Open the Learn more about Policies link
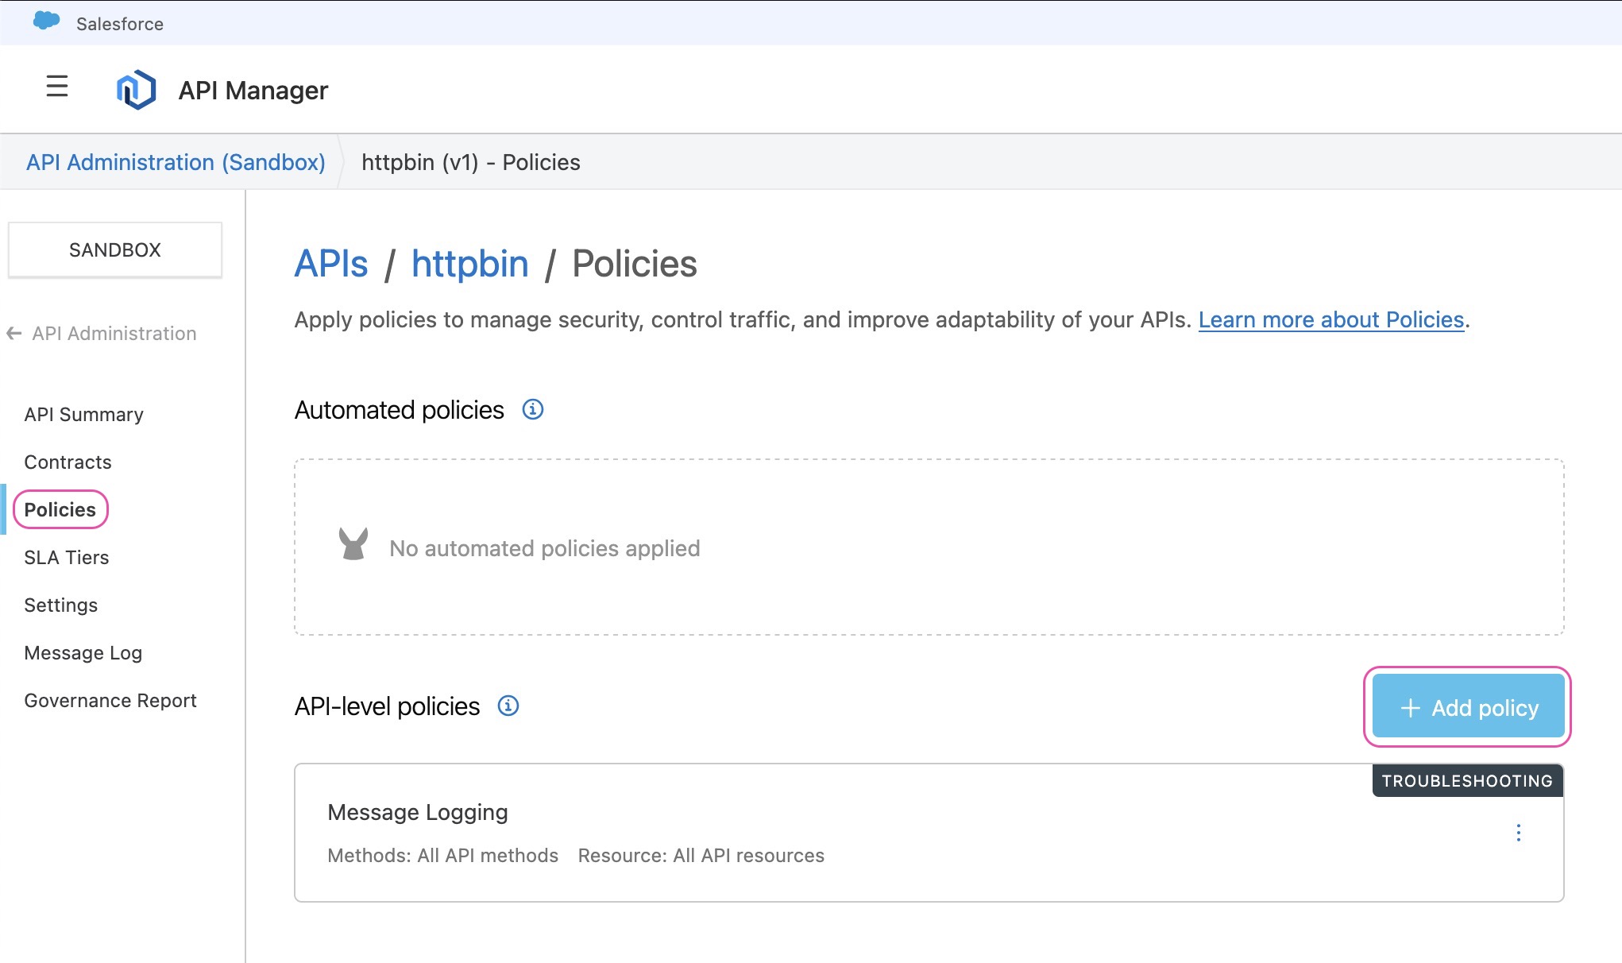 [x=1331, y=319]
